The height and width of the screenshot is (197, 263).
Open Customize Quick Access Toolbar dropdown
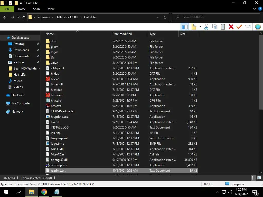21,3
